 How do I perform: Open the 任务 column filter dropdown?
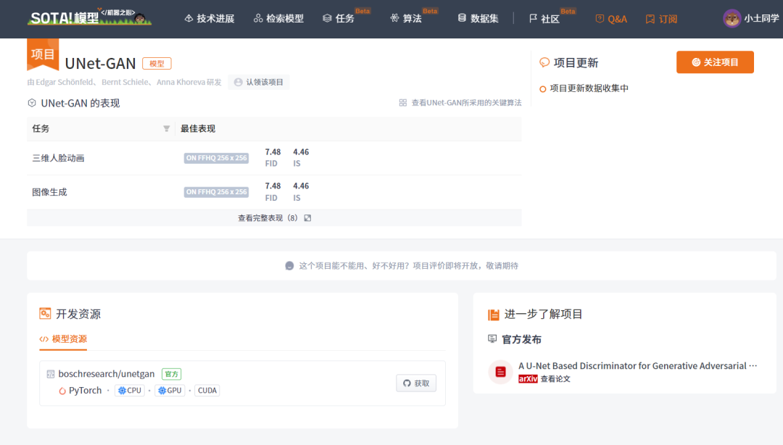tap(166, 129)
